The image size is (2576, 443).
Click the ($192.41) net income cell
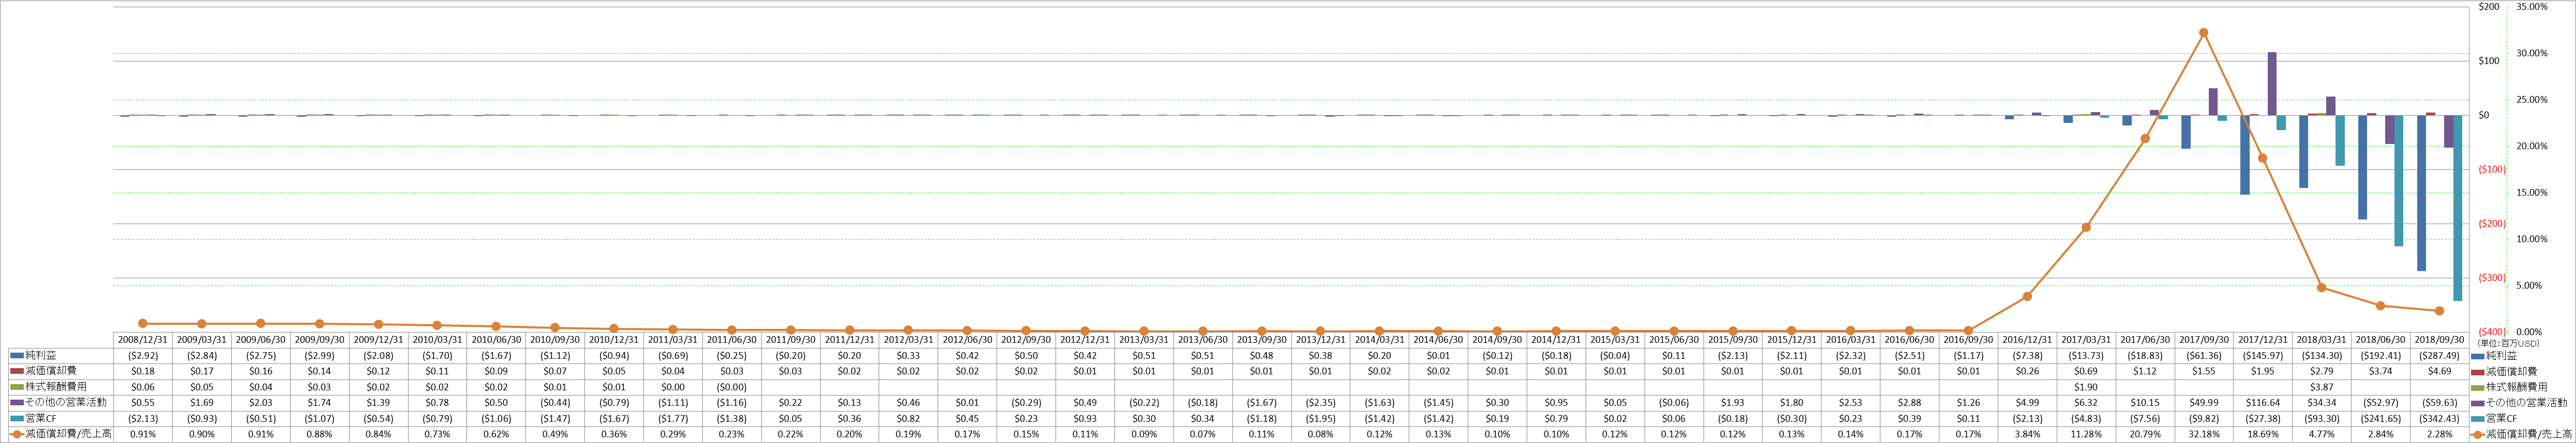pos(2381,355)
